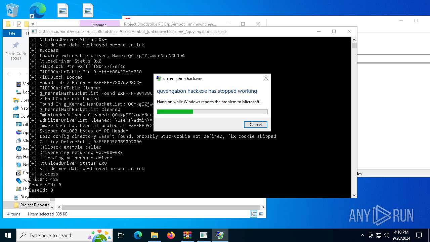Screen dimensions: 430x242
Task: Select Network in the navigation pane
Action: [x=21, y=108]
